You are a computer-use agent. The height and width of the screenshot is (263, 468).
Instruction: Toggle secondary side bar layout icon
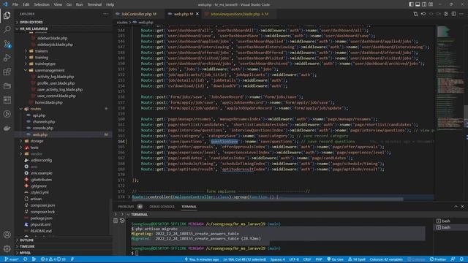[424, 4]
